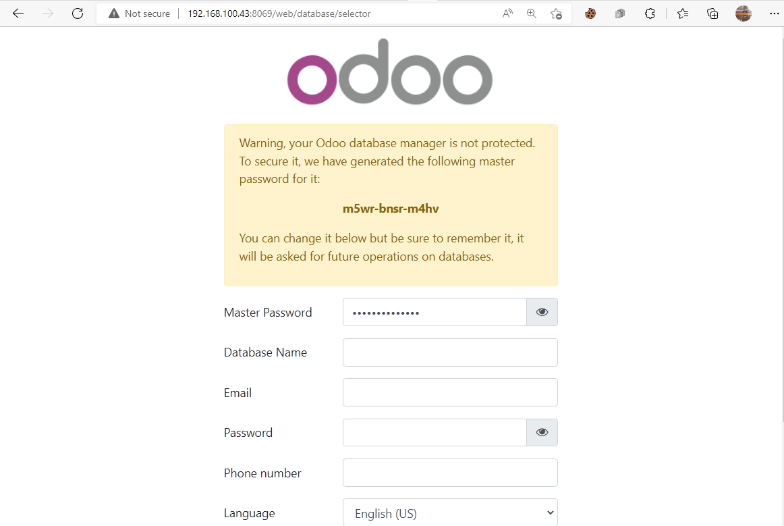Refresh the database selector page
Viewport: 784px width, 526px height.
(77, 13)
